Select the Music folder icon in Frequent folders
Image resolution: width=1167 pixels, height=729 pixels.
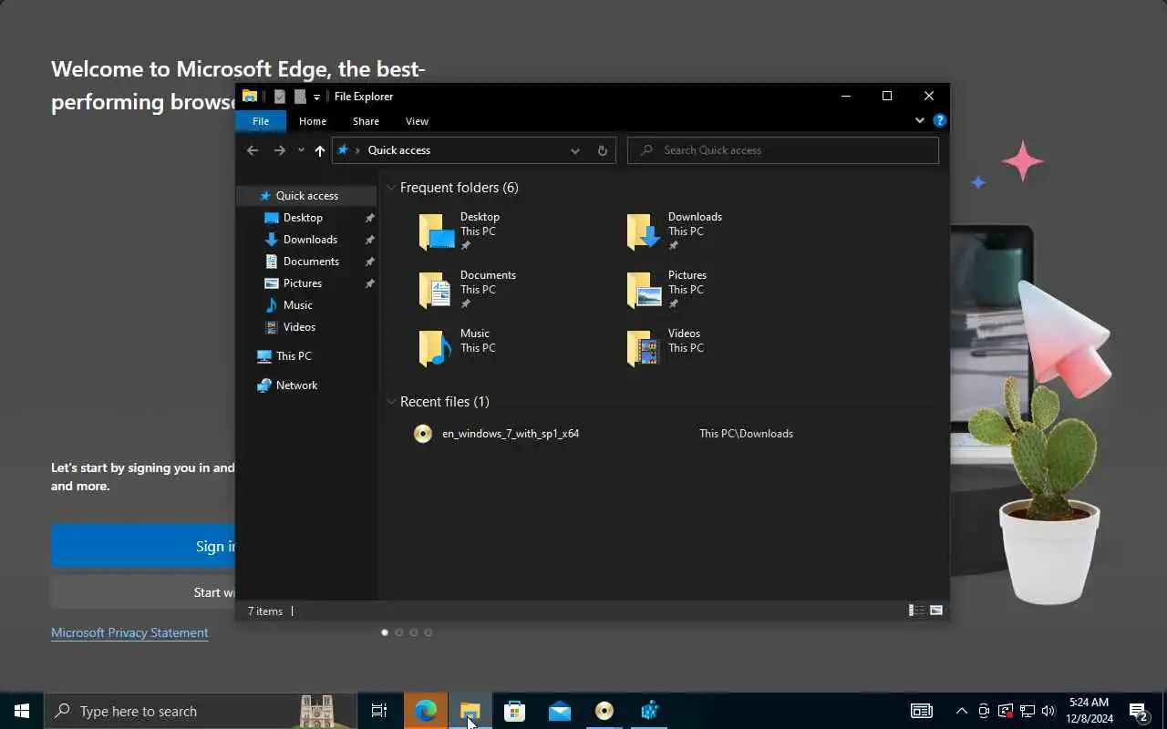tap(436, 348)
